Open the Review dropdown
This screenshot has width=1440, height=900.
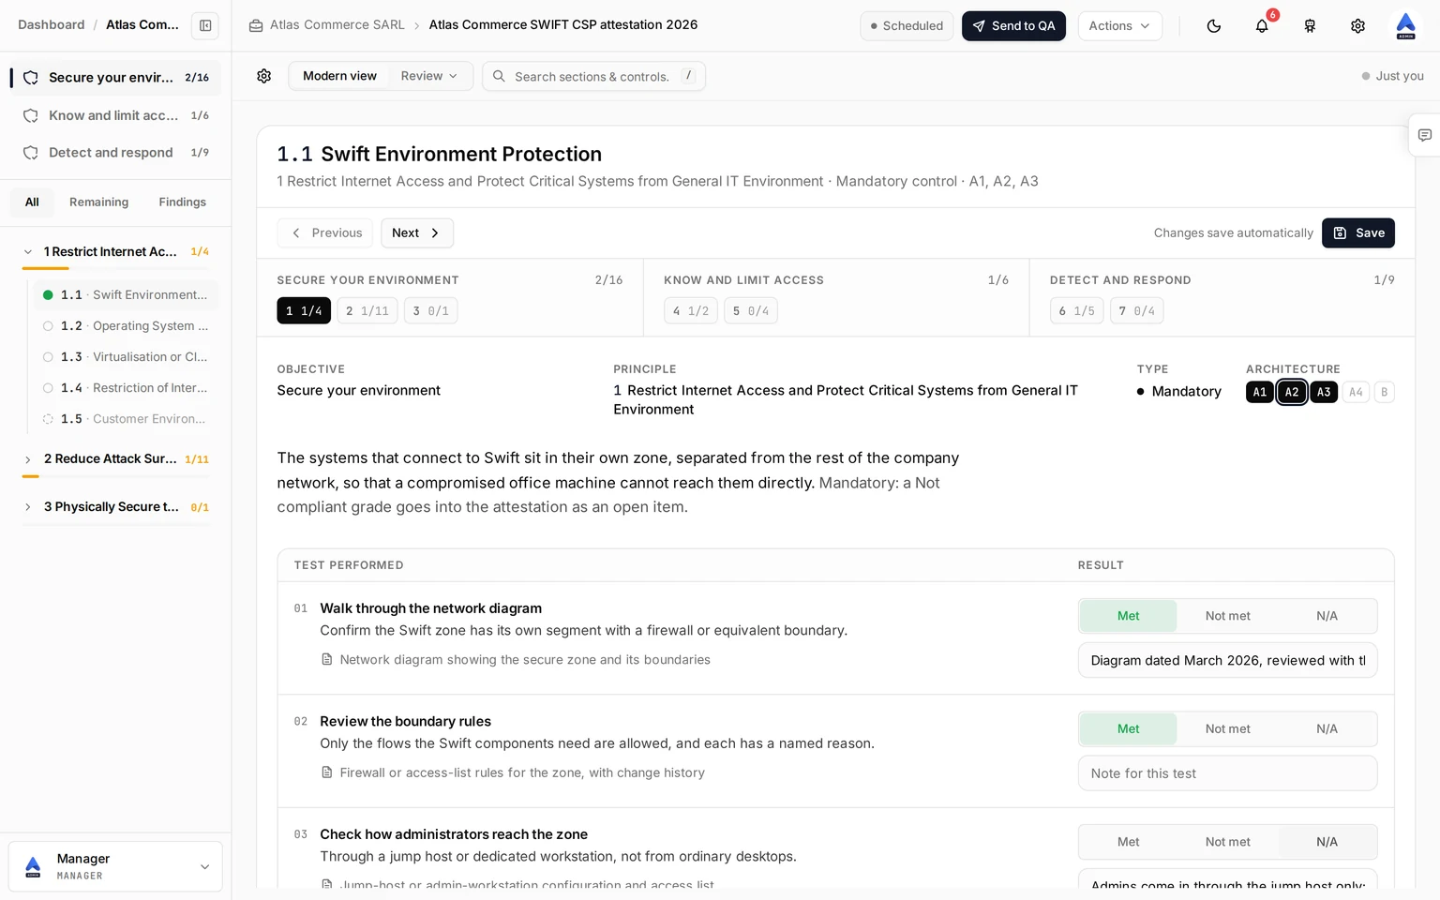tap(429, 76)
